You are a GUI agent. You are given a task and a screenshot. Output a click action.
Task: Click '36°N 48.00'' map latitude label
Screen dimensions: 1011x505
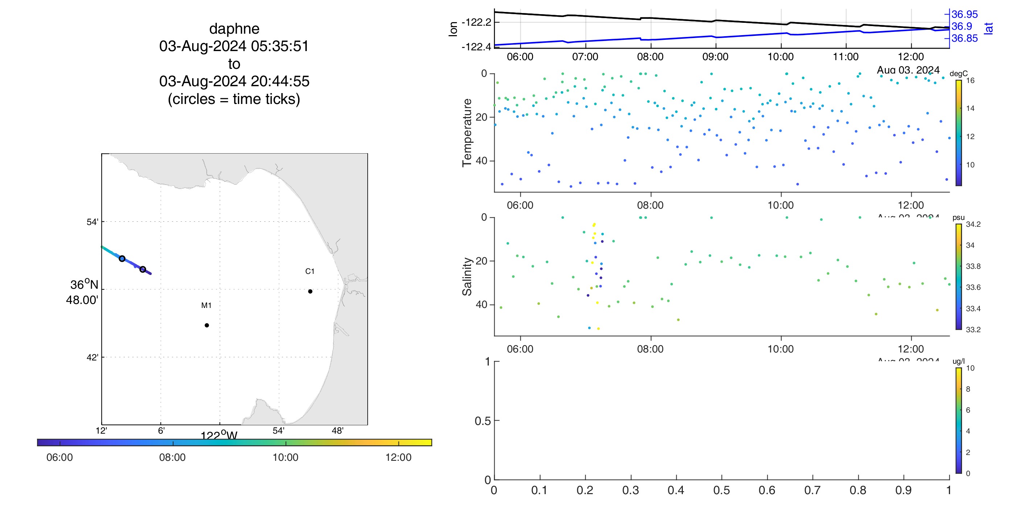83,292
